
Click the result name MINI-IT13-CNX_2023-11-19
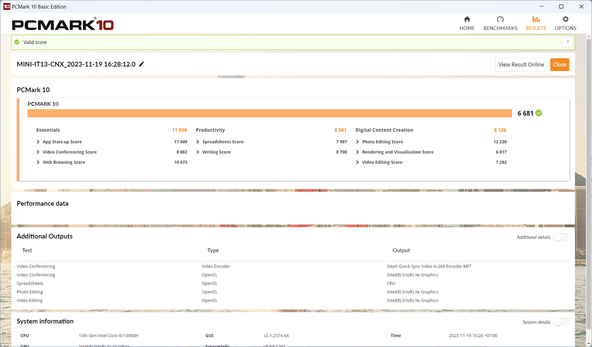(x=76, y=64)
